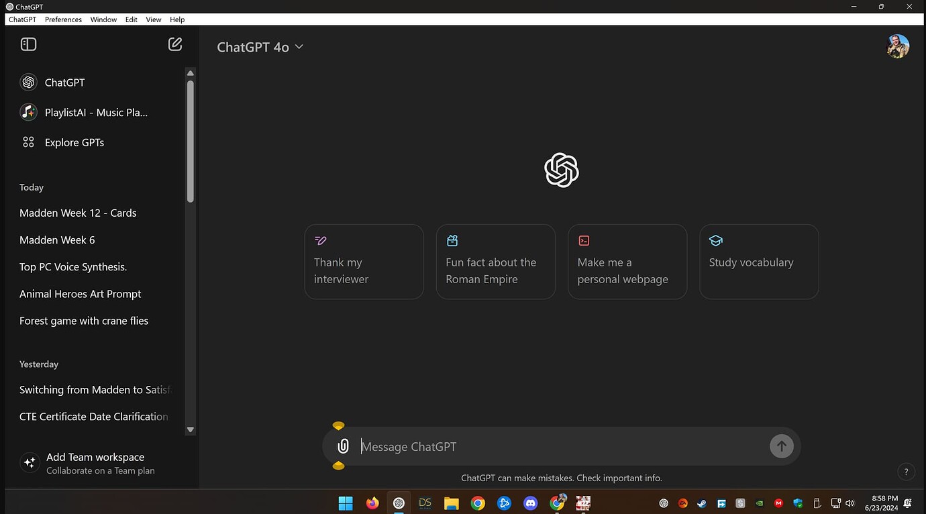Click 'Fun fact about the Roman Empire' prompt
The image size is (926, 514).
click(x=495, y=262)
